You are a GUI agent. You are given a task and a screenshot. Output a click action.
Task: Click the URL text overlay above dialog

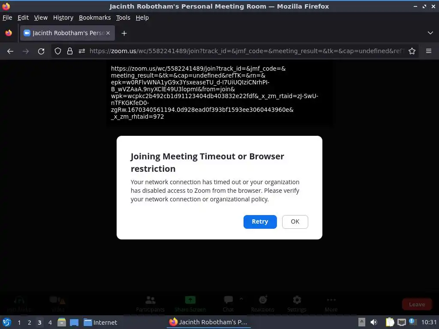point(214,93)
